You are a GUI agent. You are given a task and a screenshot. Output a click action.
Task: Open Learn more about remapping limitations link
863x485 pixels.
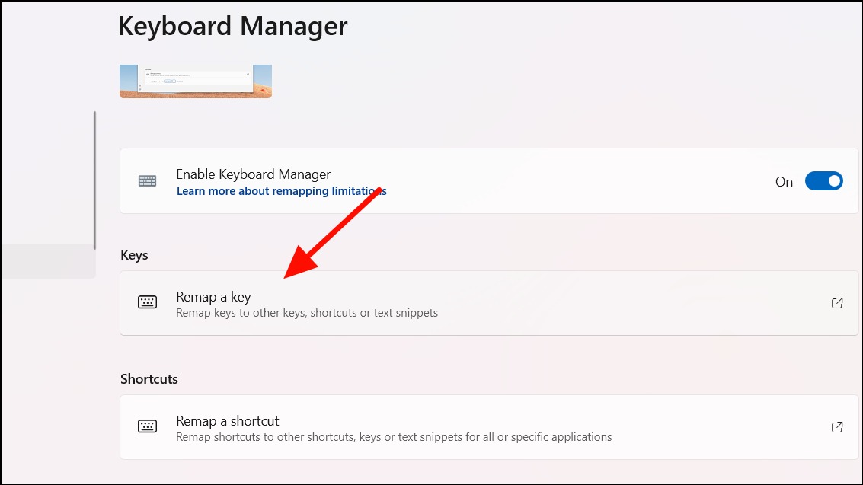tap(281, 191)
